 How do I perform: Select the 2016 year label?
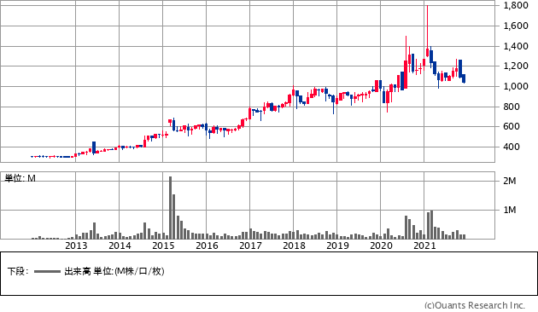tap(207, 246)
